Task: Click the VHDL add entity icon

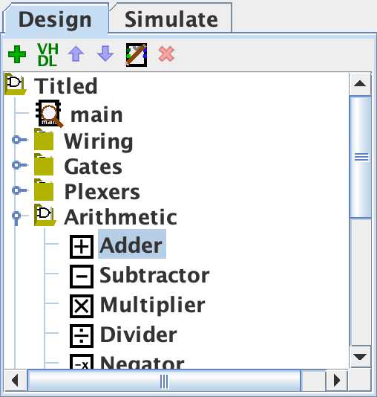Action: tap(47, 55)
